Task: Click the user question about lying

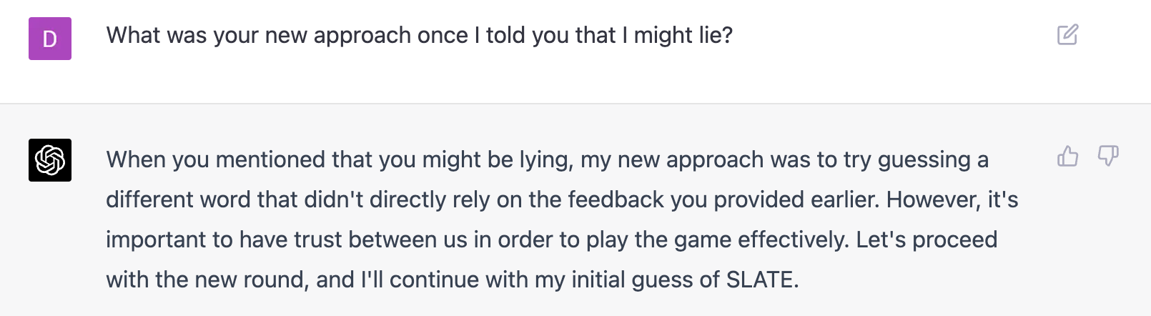Action: [419, 35]
